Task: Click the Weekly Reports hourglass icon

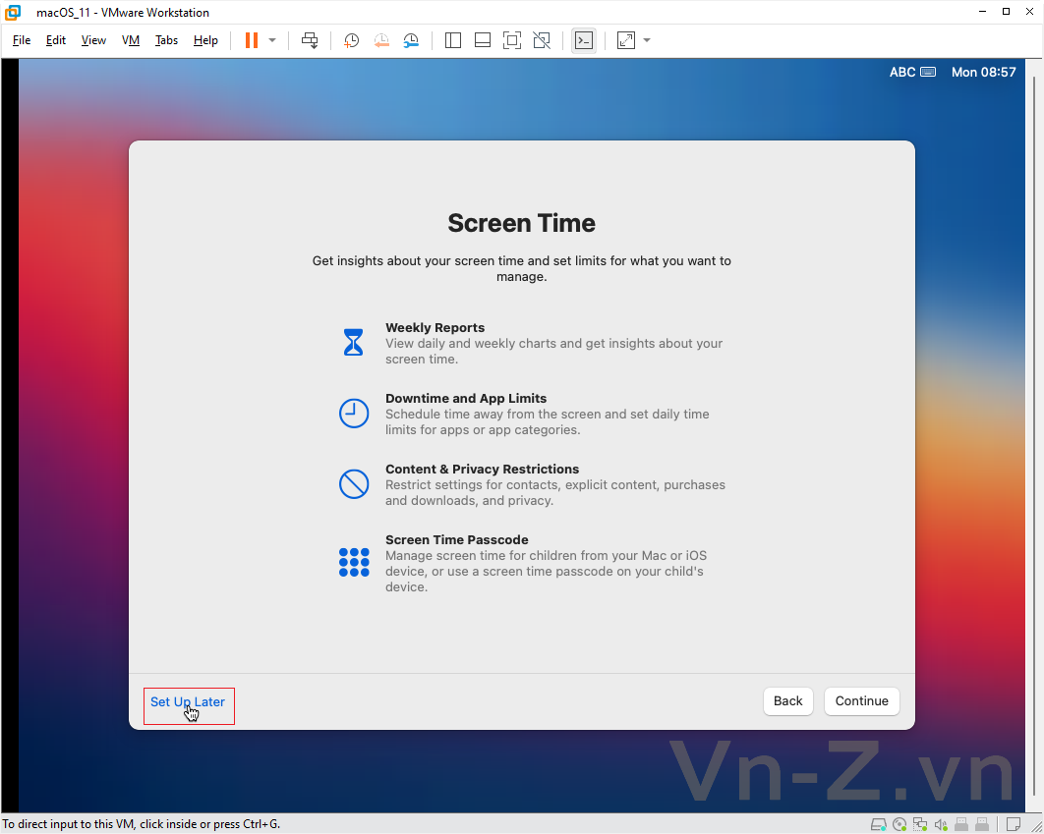Action: (x=354, y=342)
